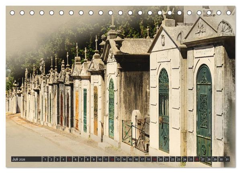The width and height of the screenshot is (241, 173).
Task: Click the red Sunday cell 12
Action: 112,159
